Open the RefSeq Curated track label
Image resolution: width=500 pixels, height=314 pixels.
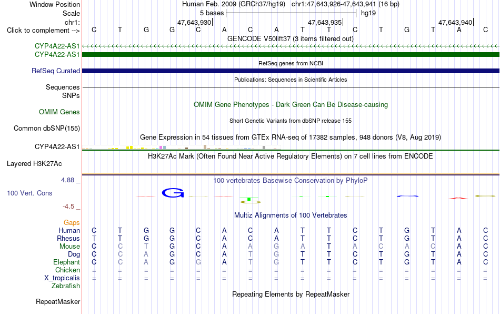[55, 71]
